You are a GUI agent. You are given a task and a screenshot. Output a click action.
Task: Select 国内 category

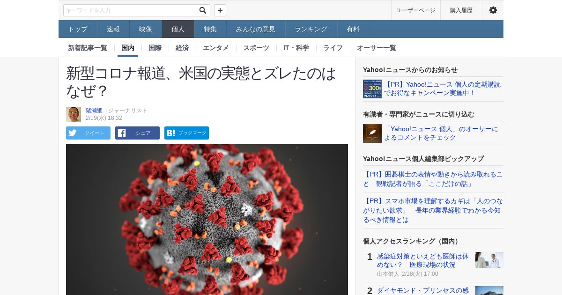[128, 48]
